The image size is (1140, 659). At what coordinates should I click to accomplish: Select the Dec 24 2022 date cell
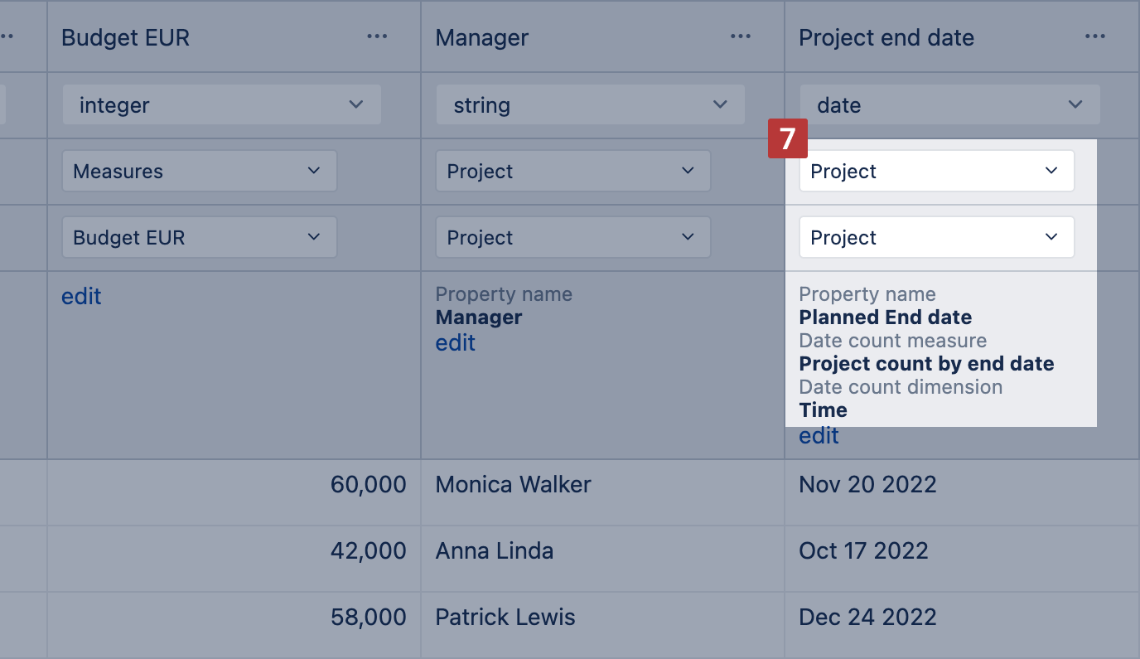pos(867,618)
